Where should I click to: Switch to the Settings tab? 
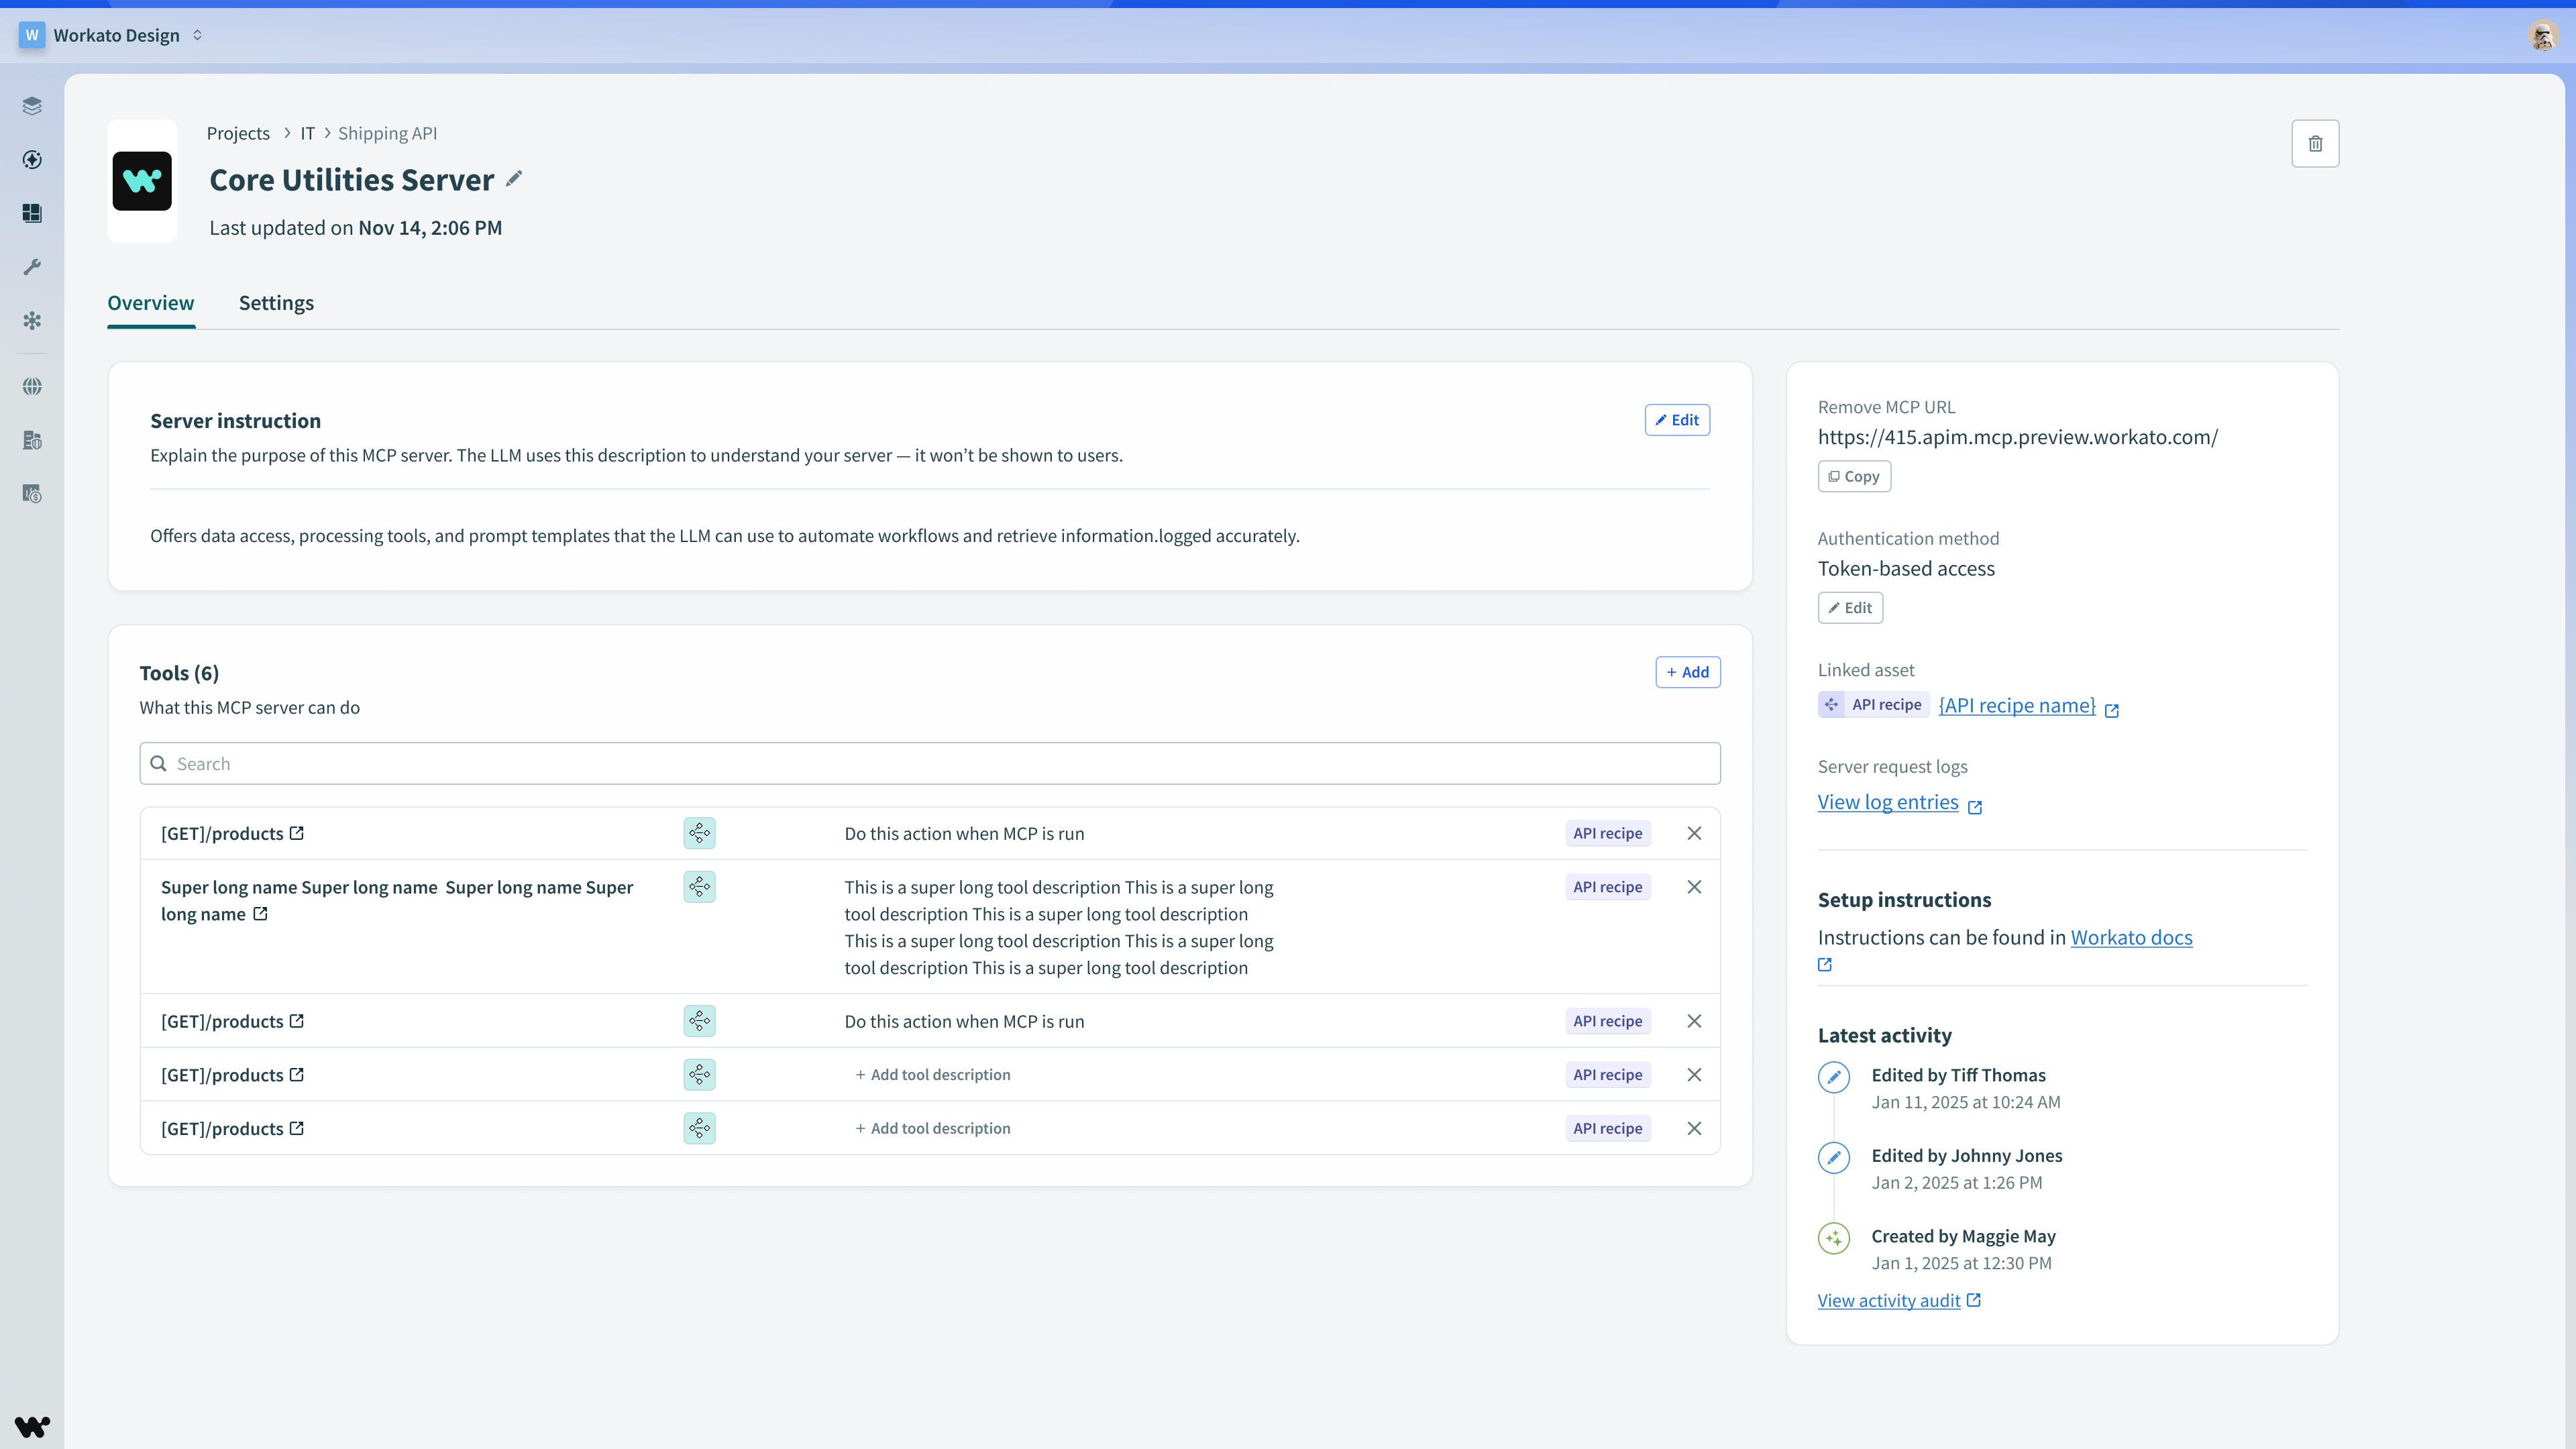pos(276,303)
